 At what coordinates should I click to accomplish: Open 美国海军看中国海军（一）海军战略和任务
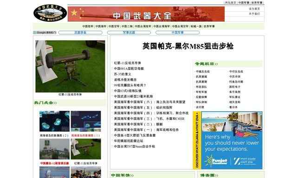pos(146,130)
